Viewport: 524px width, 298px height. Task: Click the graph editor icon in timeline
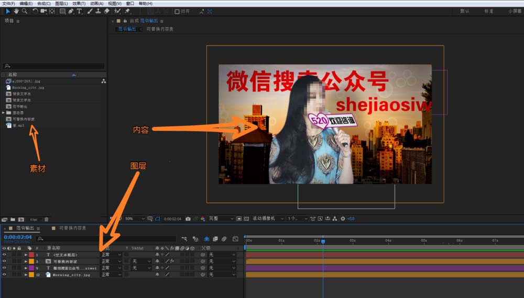(236, 239)
